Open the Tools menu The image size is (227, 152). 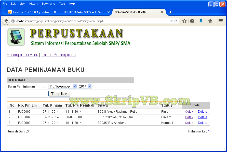point(62,4)
